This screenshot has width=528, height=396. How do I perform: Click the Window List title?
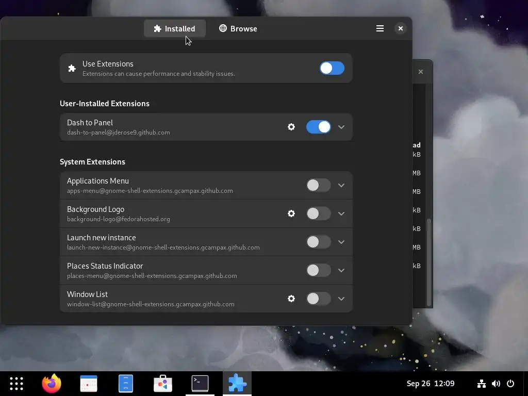click(87, 294)
